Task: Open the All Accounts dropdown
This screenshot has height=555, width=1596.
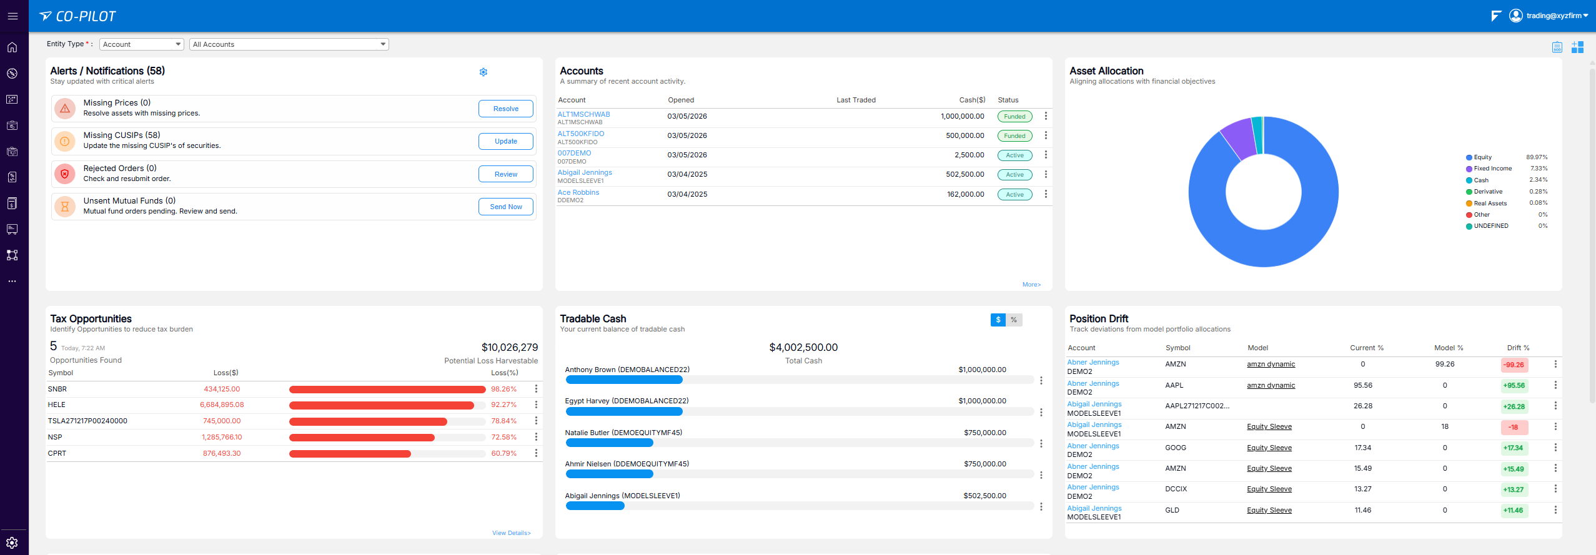Action: click(x=289, y=44)
